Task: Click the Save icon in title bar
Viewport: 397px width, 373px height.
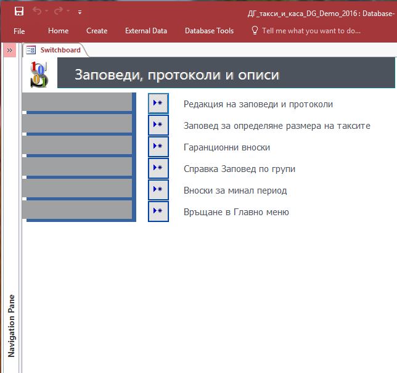Action: click(18, 11)
